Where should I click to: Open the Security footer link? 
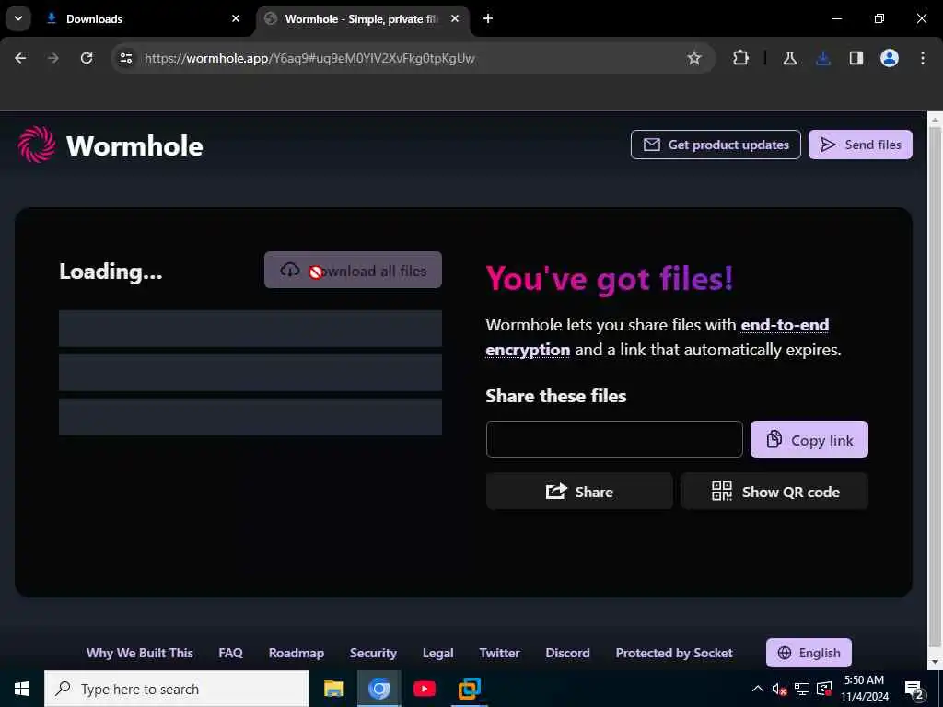coord(373,653)
